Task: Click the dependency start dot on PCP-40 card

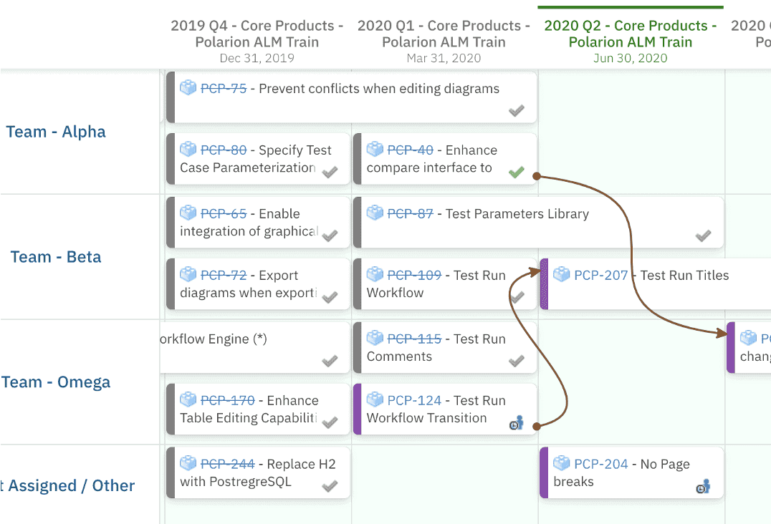Action: pyautogui.click(x=537, y=176)
